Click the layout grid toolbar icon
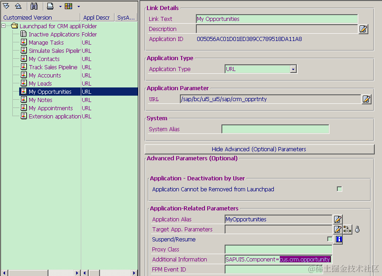 (68, 6)
